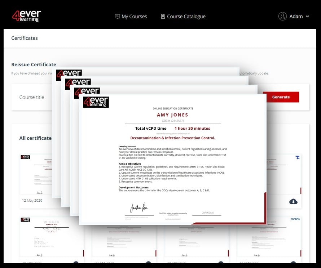This screenshot has width=321, height=268.
Task: Click the Course Catalogue book icon
Action: click(x=163, y=16)
